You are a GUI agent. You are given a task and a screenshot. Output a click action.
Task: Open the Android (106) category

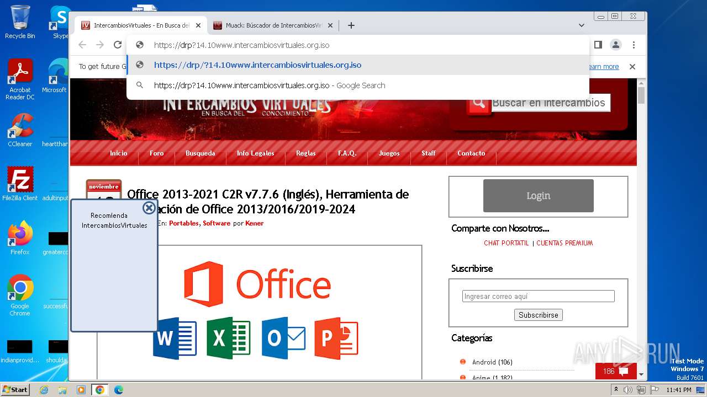(492, 362)
